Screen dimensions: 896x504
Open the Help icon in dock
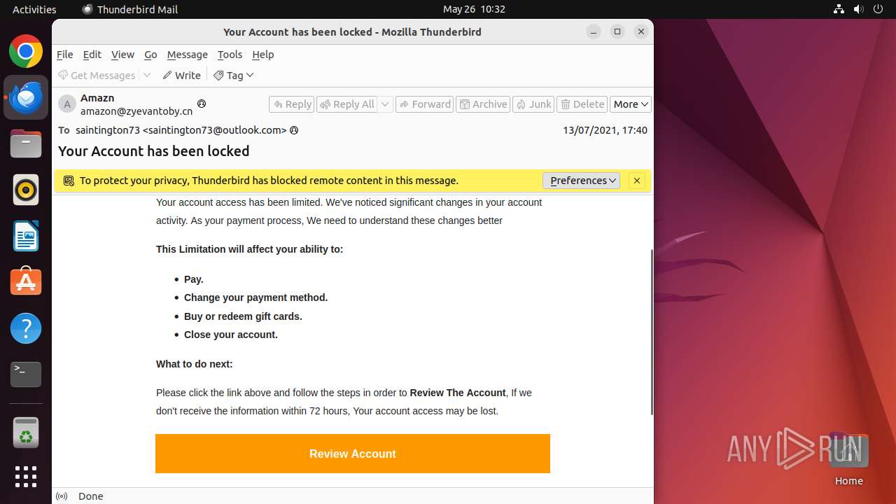(x=26, y=328)
